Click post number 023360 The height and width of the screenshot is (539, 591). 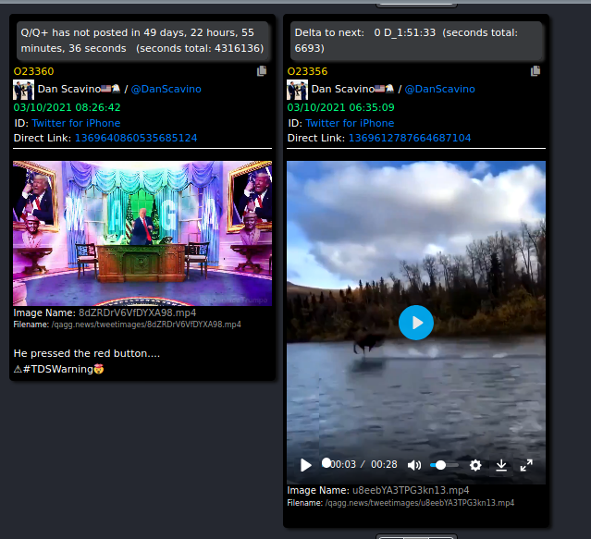33,71
